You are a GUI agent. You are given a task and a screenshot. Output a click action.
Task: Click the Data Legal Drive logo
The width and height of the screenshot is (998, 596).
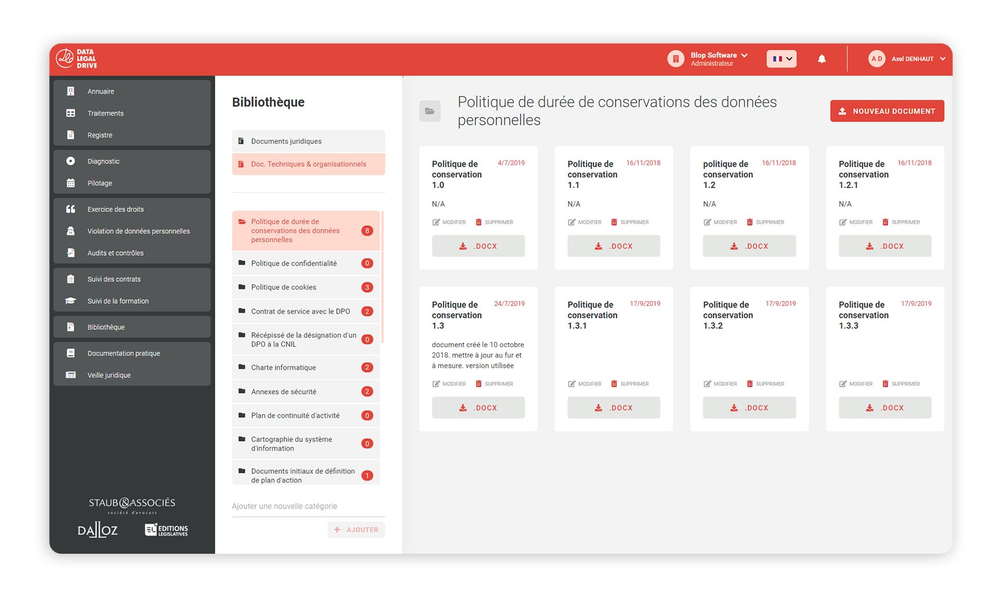coord(76,58)
